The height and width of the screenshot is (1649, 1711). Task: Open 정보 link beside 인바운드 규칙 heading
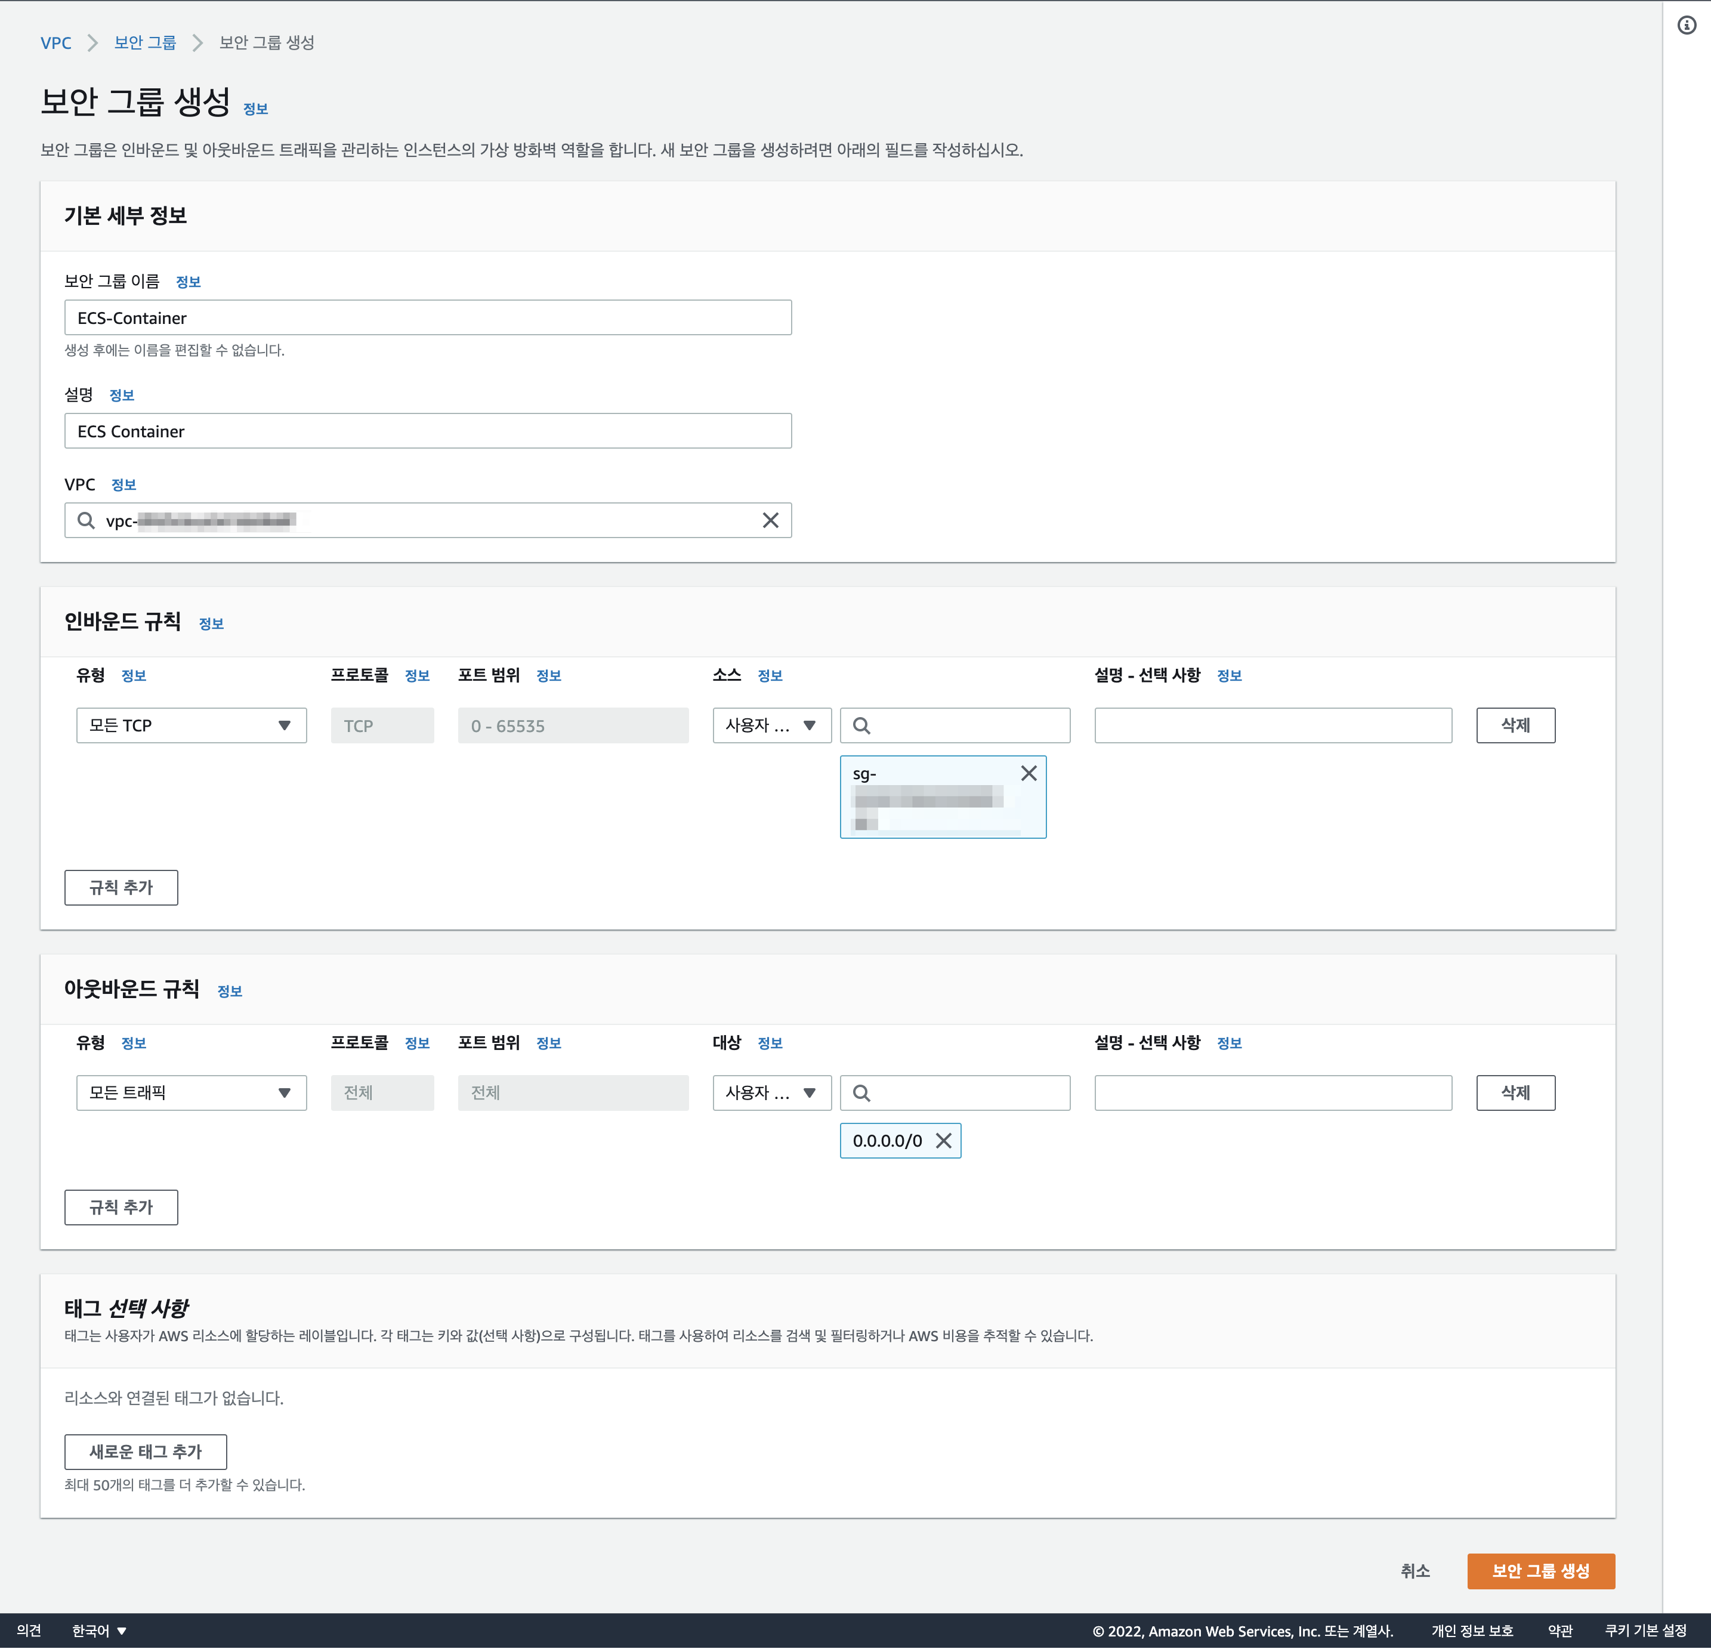coord(211,623)
